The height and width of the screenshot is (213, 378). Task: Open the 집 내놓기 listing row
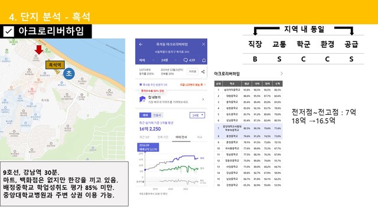click(x=171, y=99)
